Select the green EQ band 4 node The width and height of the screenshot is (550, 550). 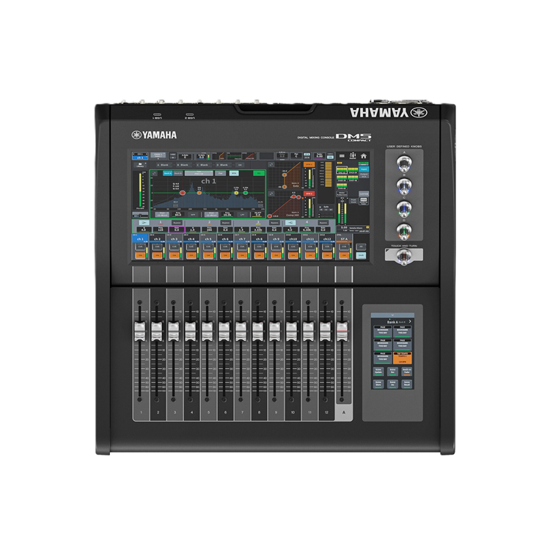246,193
